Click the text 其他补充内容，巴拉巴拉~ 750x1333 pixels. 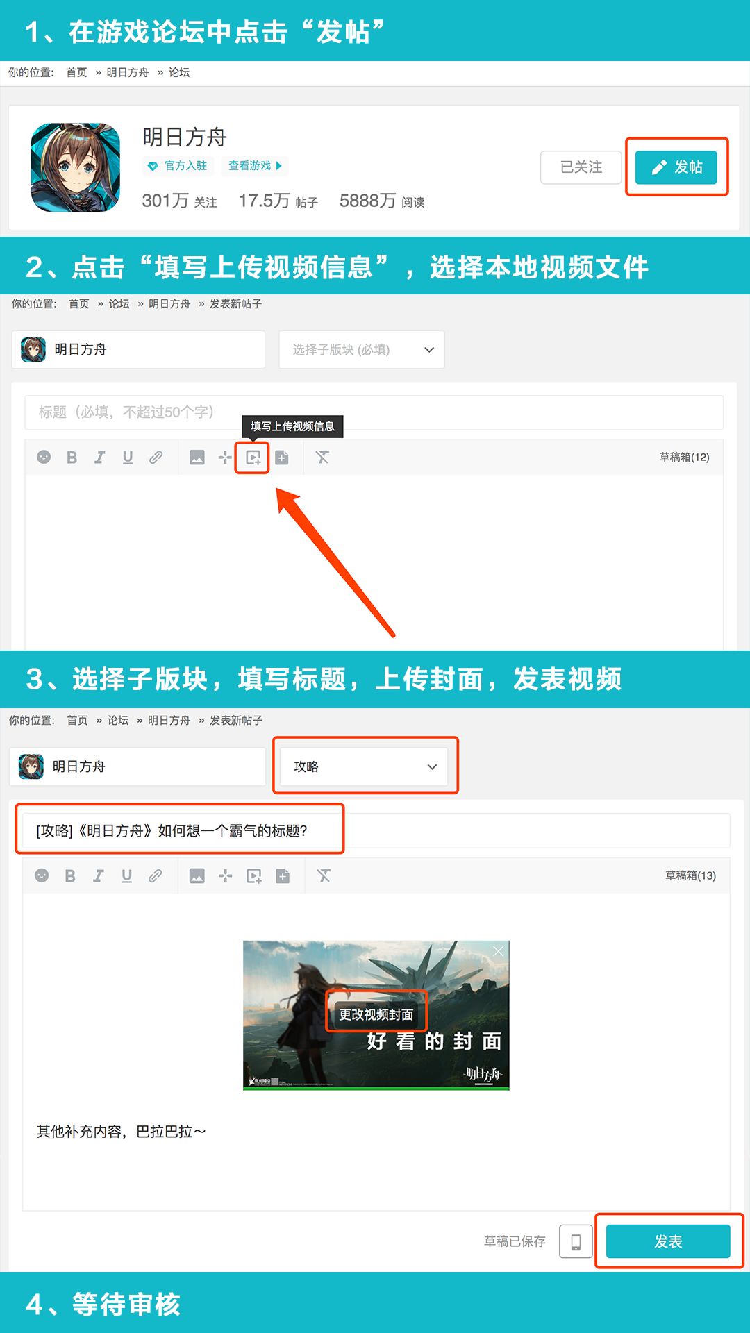(121, 1132)
